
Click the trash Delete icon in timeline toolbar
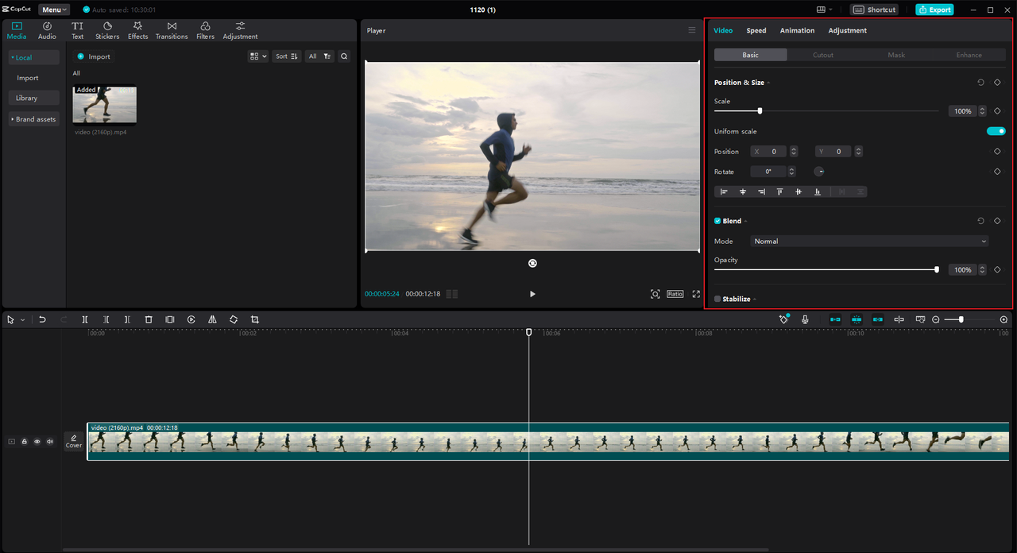tap(149, 319)
